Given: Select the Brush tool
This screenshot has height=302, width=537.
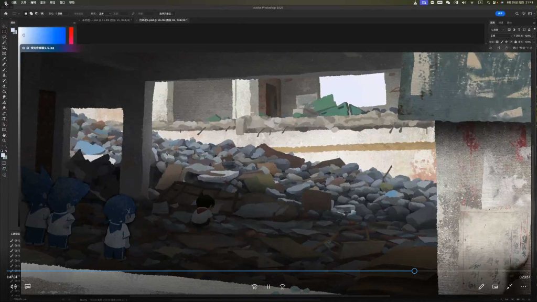Looking at the screenshot, I should point(4,70).
